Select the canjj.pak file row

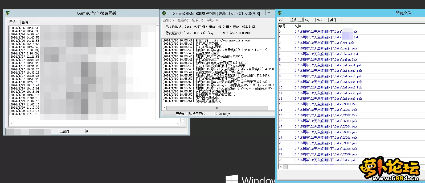[x=352, y=48]
